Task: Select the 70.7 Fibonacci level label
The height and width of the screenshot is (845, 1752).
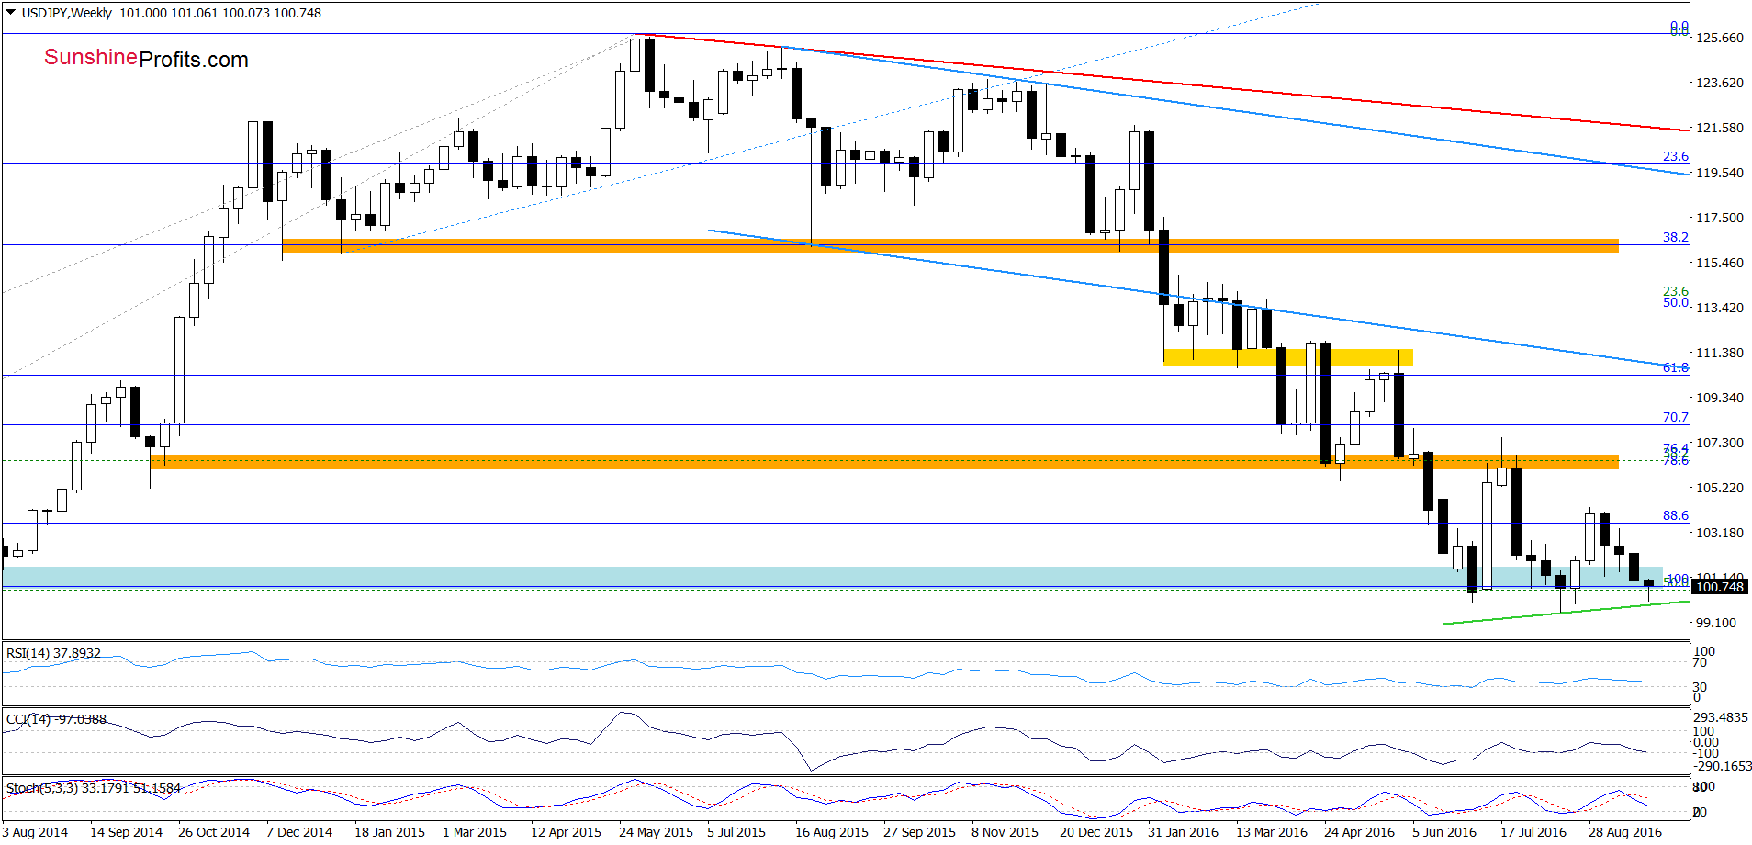Action: (1676, 417)
